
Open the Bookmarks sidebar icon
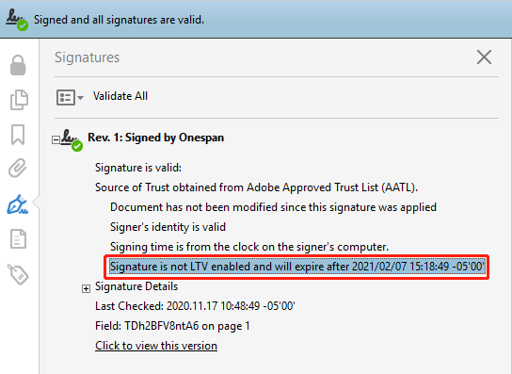pos(18,135)
